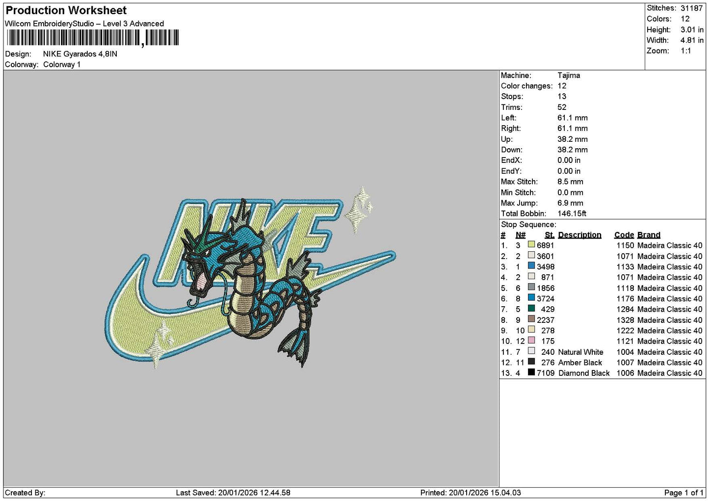
Task: Click the EndY value 0.00 in
Action: [569, 171]
